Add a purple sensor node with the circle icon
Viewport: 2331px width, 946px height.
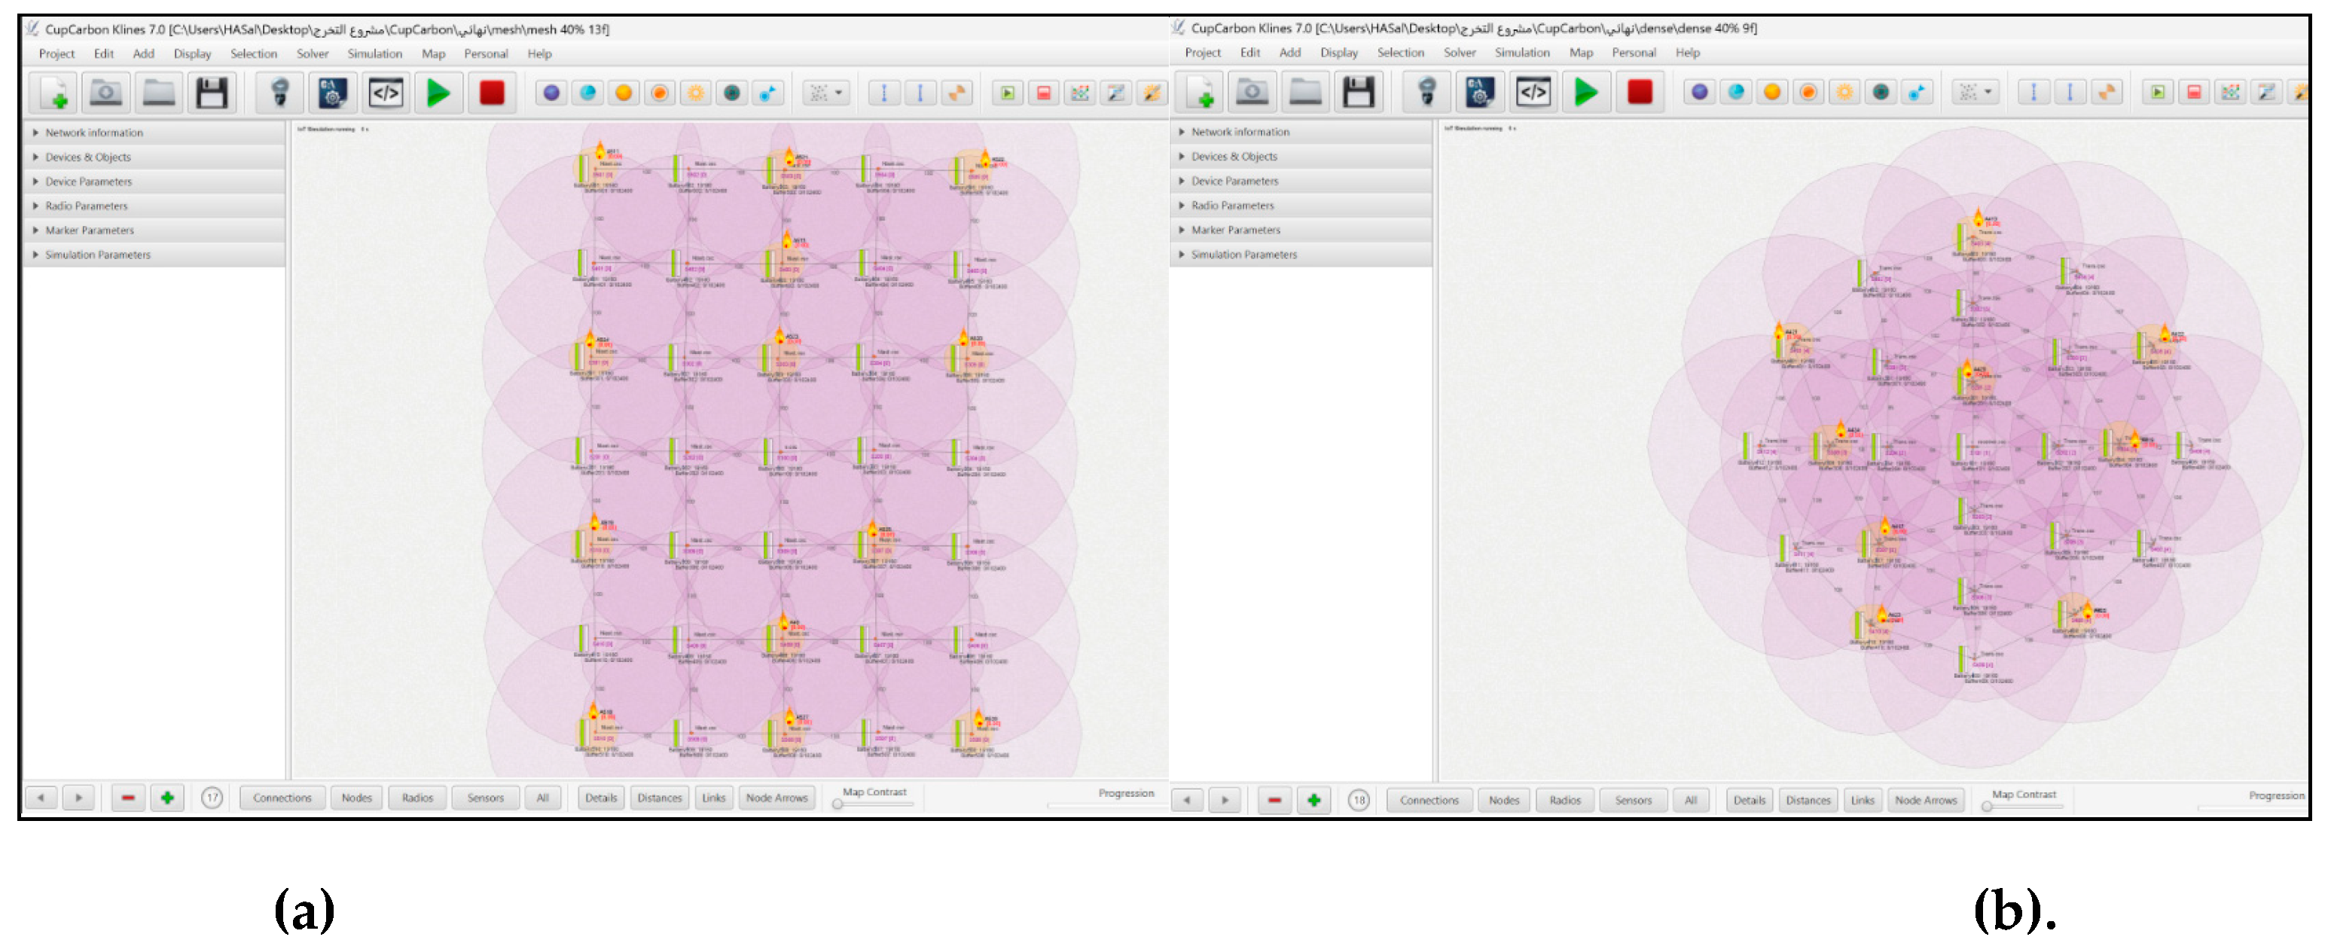[x=551, y=91]
